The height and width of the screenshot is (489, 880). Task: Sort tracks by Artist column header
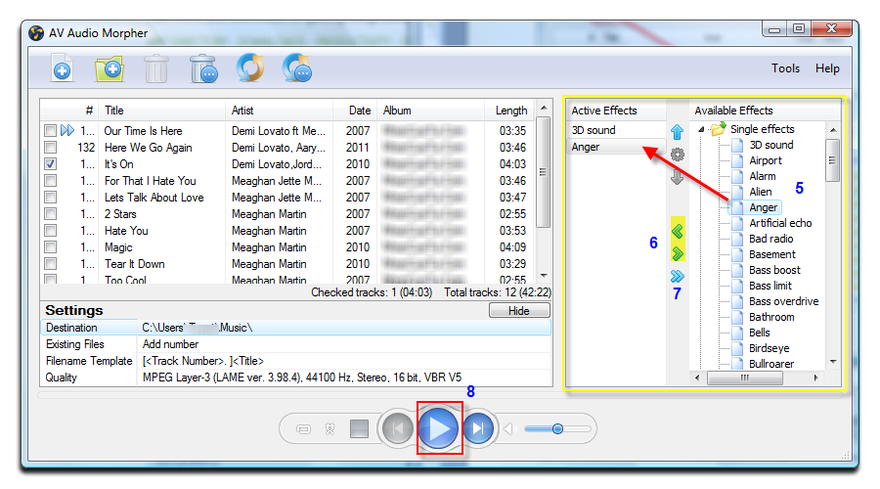(x=279, y=111)
